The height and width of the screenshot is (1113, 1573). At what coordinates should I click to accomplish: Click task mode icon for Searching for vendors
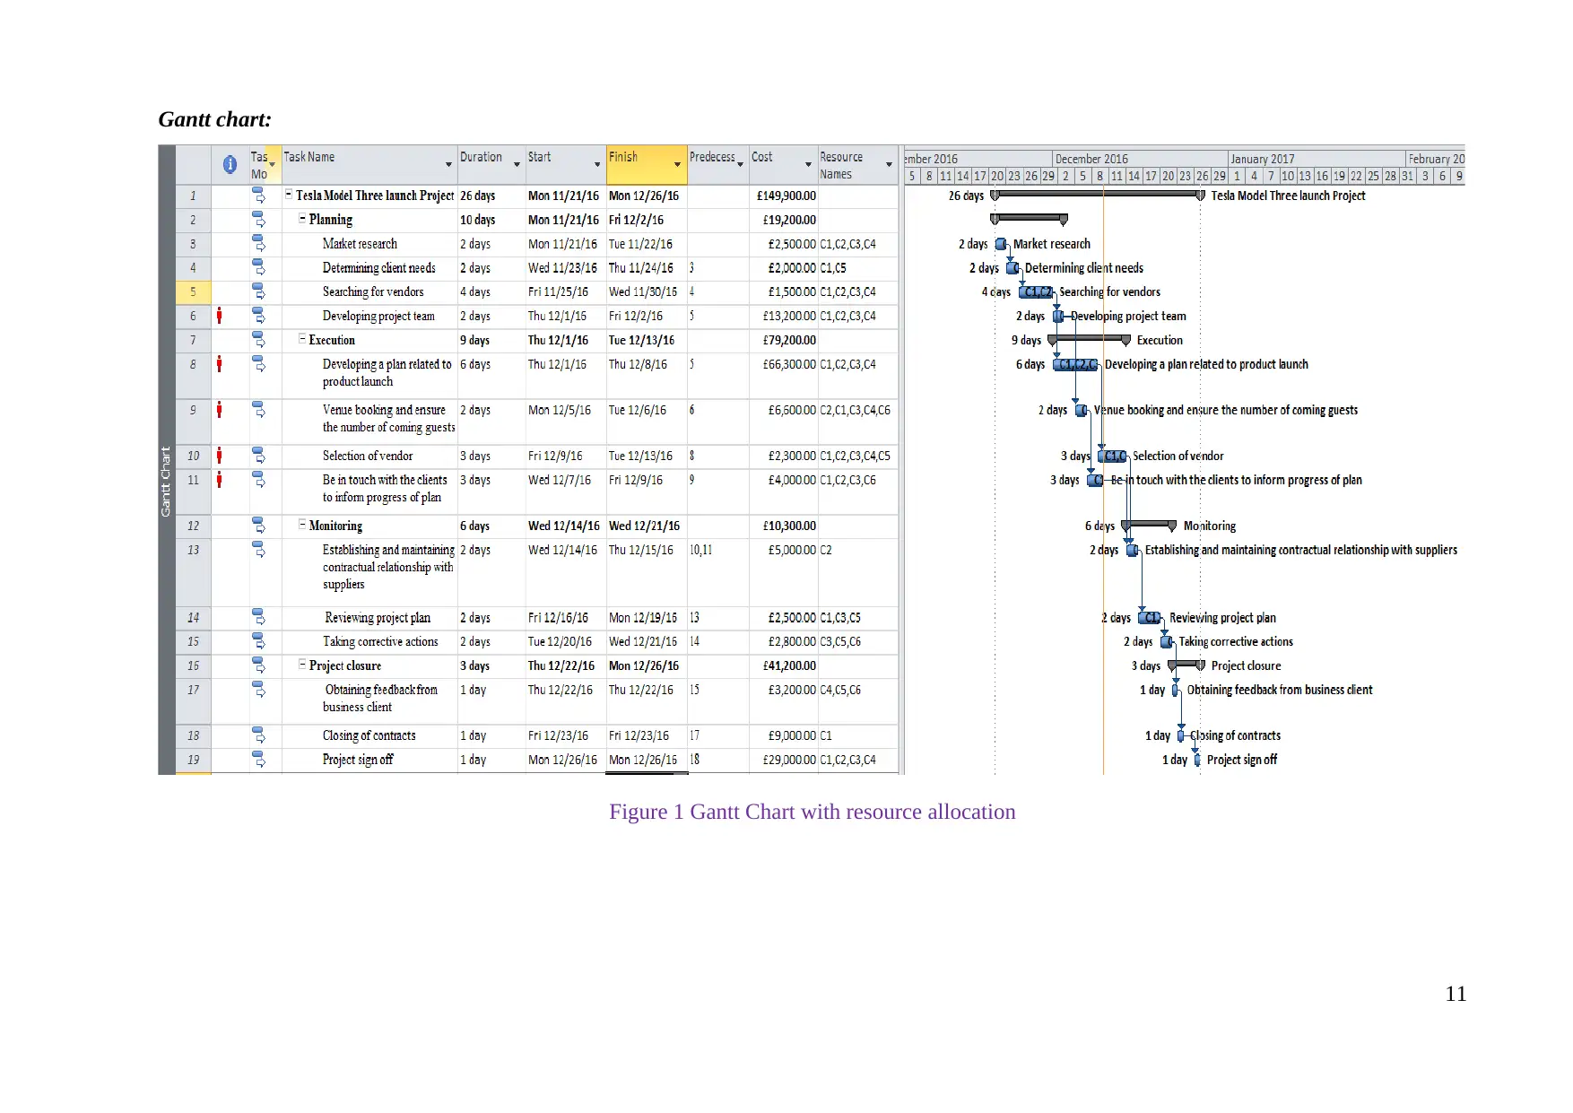click(258, 291)
